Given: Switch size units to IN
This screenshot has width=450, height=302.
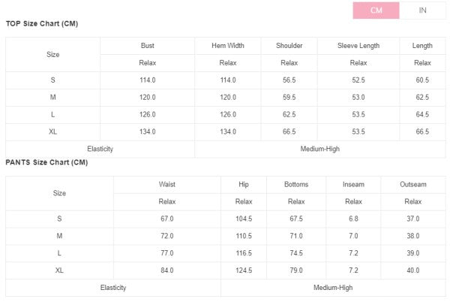Looking at the screenshot, I should pyautogui.click(x=422, y=10).
